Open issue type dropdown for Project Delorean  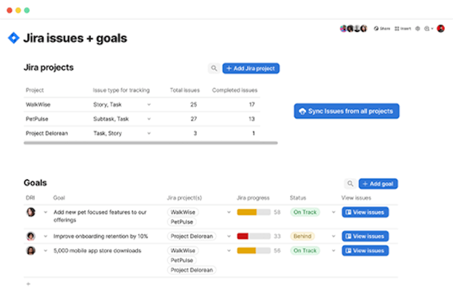point(149,133)
